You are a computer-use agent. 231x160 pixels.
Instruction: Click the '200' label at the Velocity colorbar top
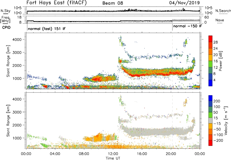(217, 101)
